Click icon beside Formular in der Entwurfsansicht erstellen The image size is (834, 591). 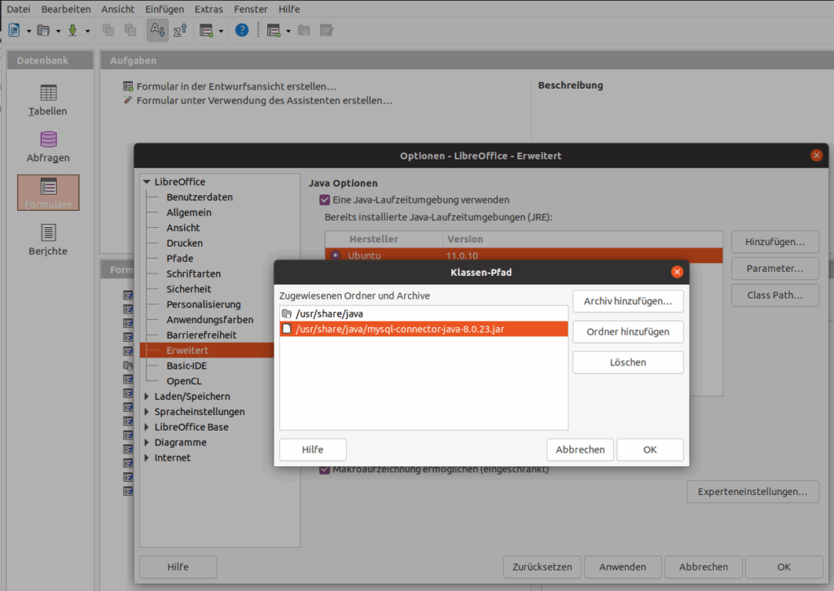pos(128,86)
